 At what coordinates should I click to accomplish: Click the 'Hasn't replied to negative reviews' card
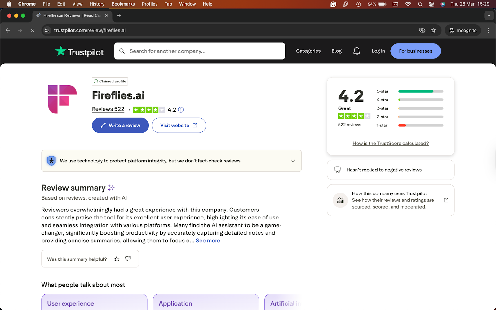(391, 170)
